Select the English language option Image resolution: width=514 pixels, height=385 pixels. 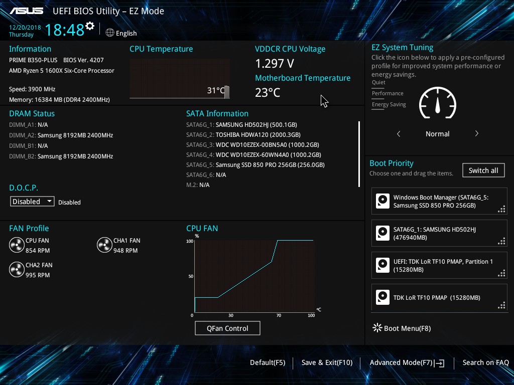point(126,33)
